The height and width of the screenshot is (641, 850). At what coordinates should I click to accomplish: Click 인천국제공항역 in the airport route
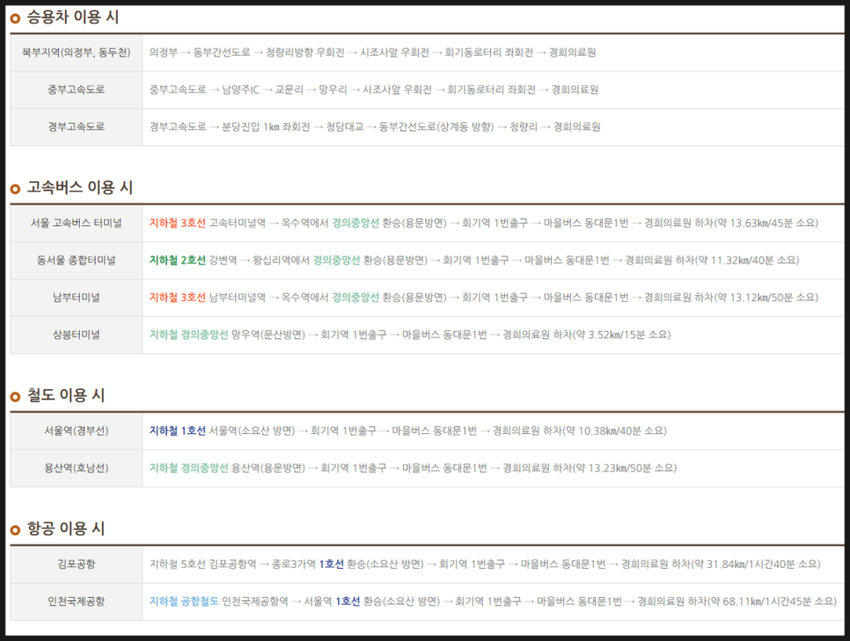pos(255,601)
